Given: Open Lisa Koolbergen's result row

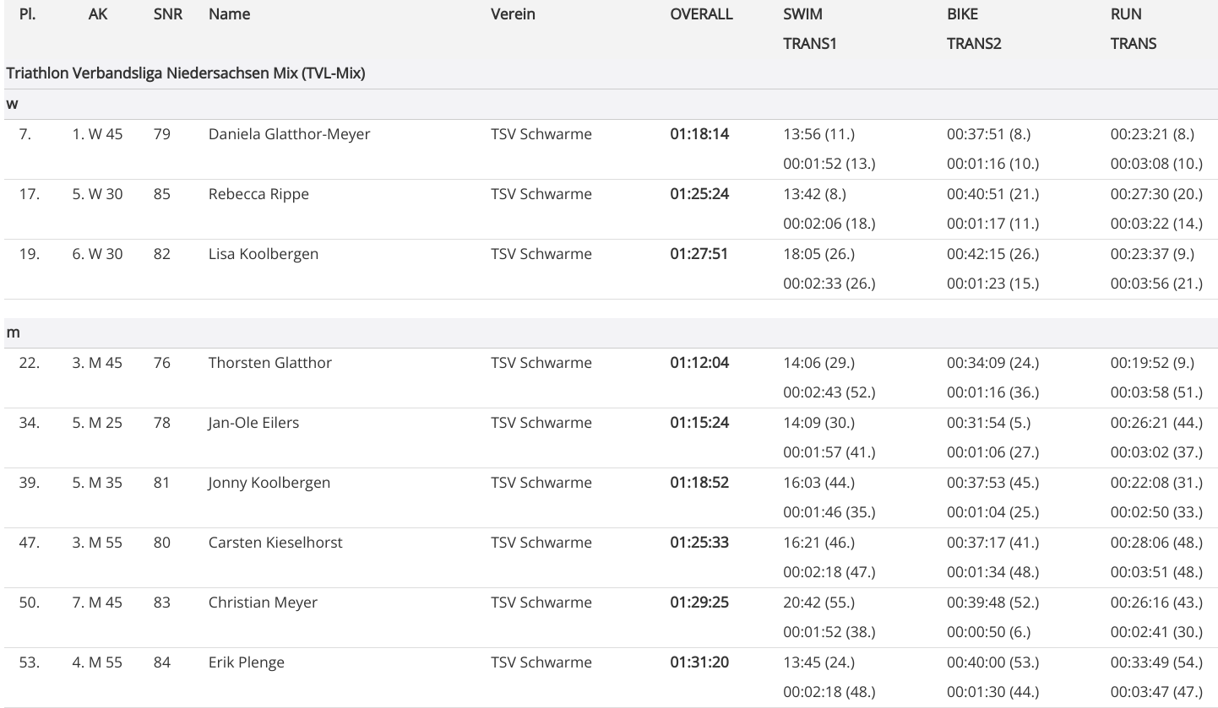Looking at the screenshot, I should tap(263, 254).
